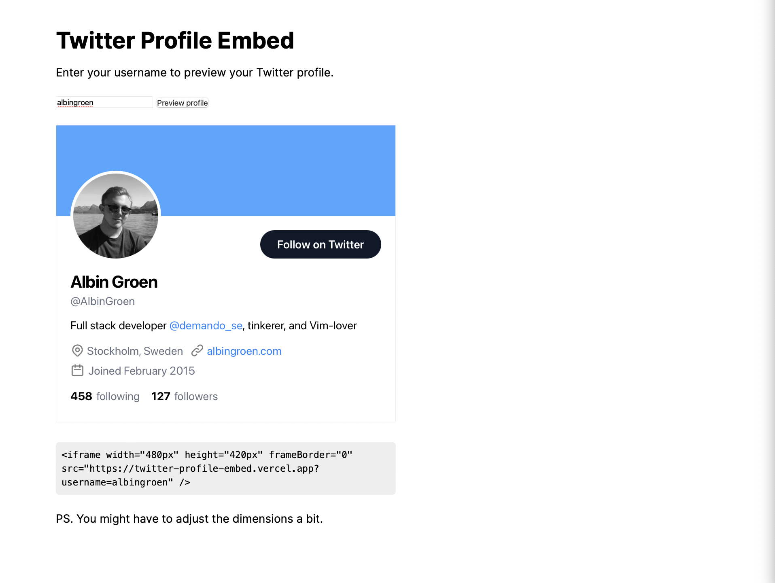Click the calendar icon before joined date
Image resolution: width=775 pixels, height=583 pixels.
tap(77, 370)
